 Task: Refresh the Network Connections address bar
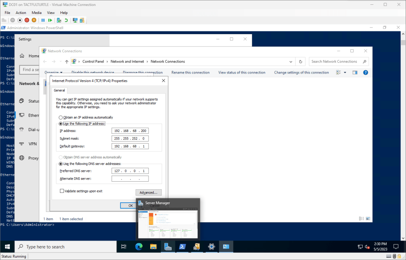(301, 62)
